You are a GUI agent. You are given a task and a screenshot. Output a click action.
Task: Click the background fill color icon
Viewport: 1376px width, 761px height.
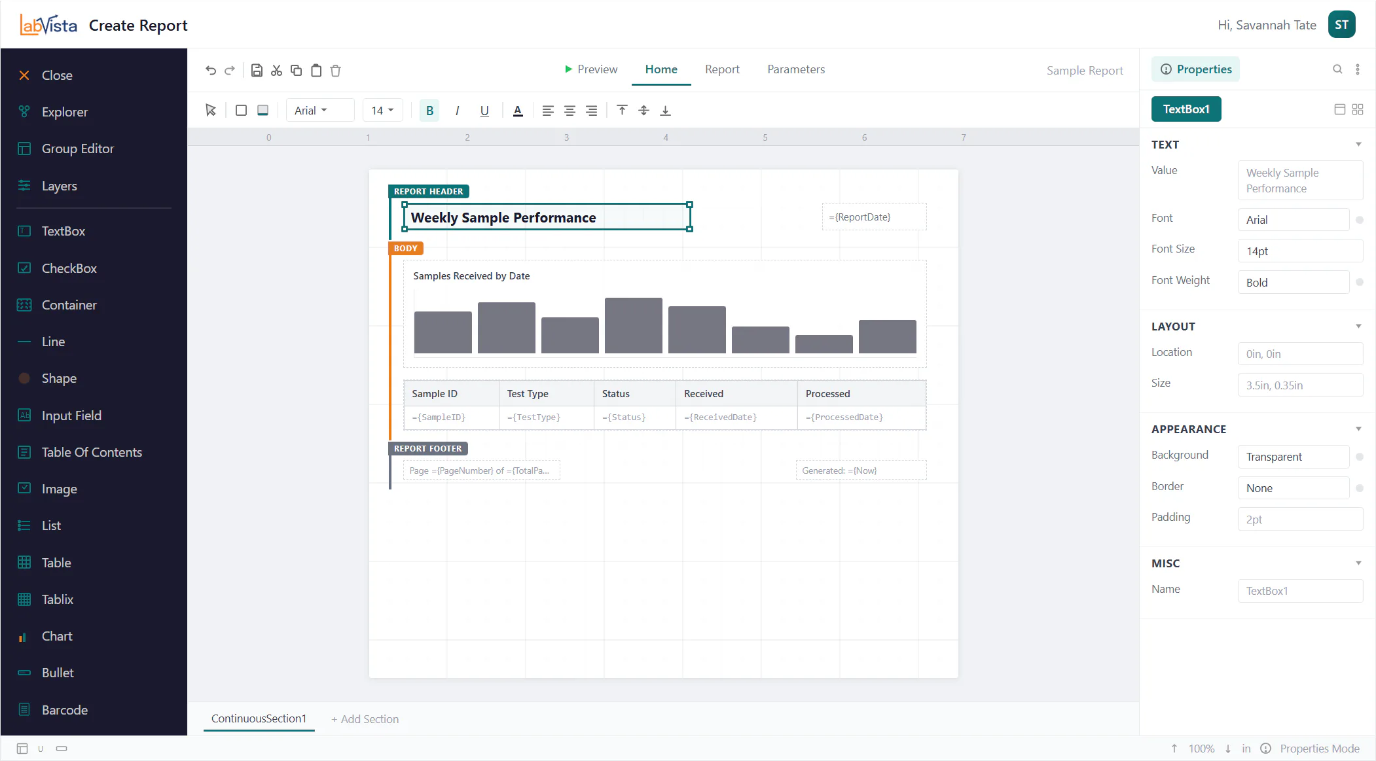click(x=263, y=110)
